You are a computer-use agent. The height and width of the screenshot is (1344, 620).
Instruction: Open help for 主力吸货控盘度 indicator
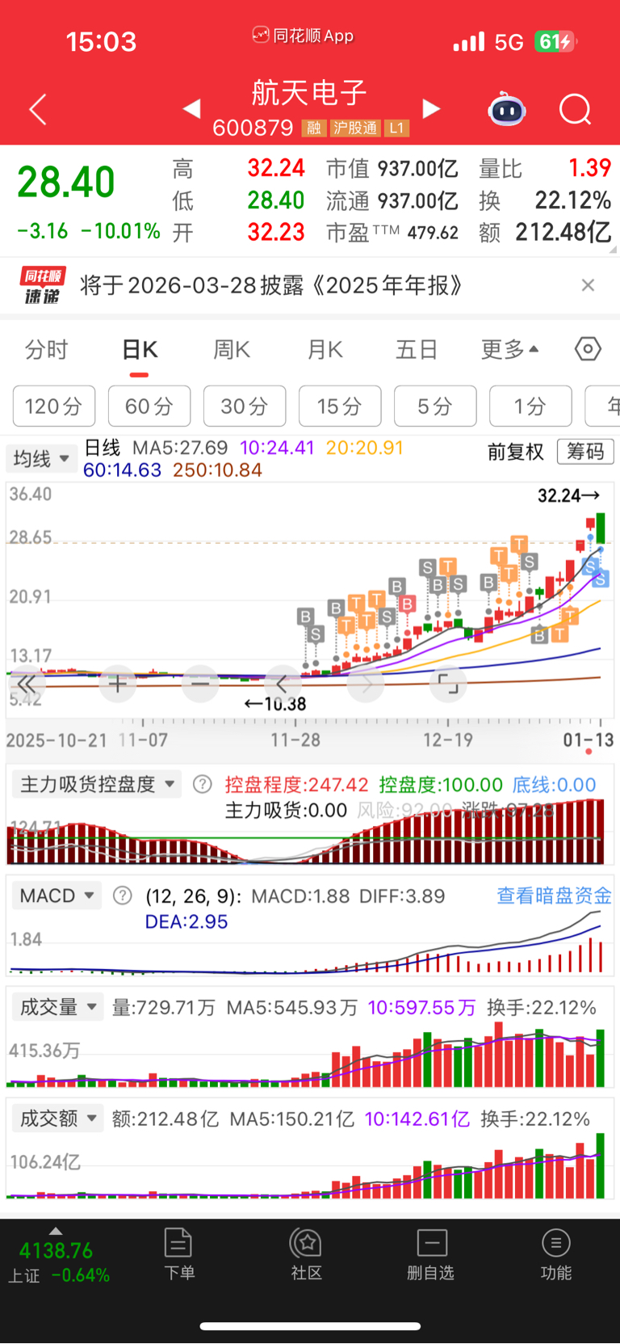pyautogui.click(x=203, y=784)
